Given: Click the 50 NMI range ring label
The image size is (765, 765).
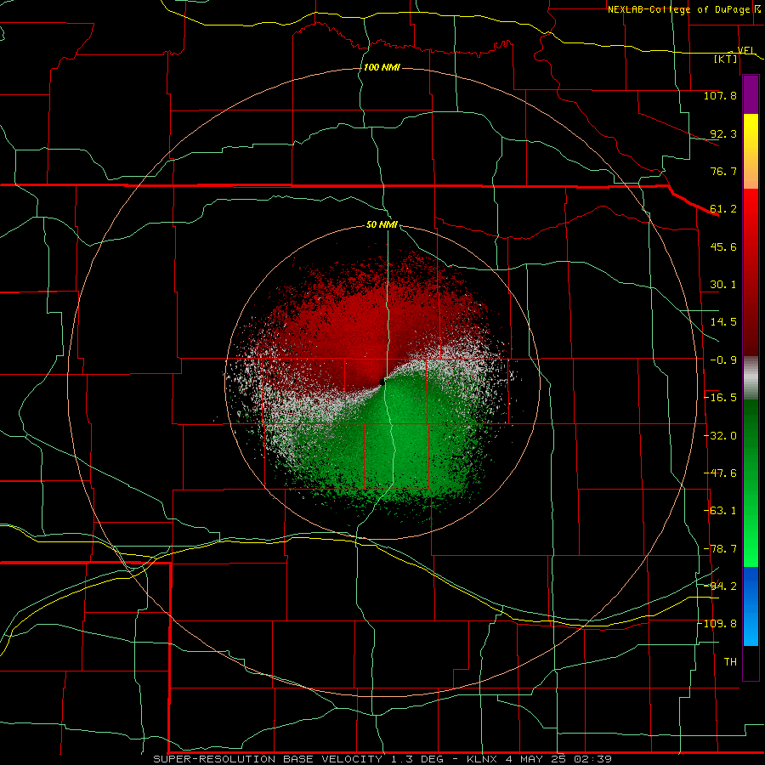Looking at the screenshot, I should coord(382,225).
